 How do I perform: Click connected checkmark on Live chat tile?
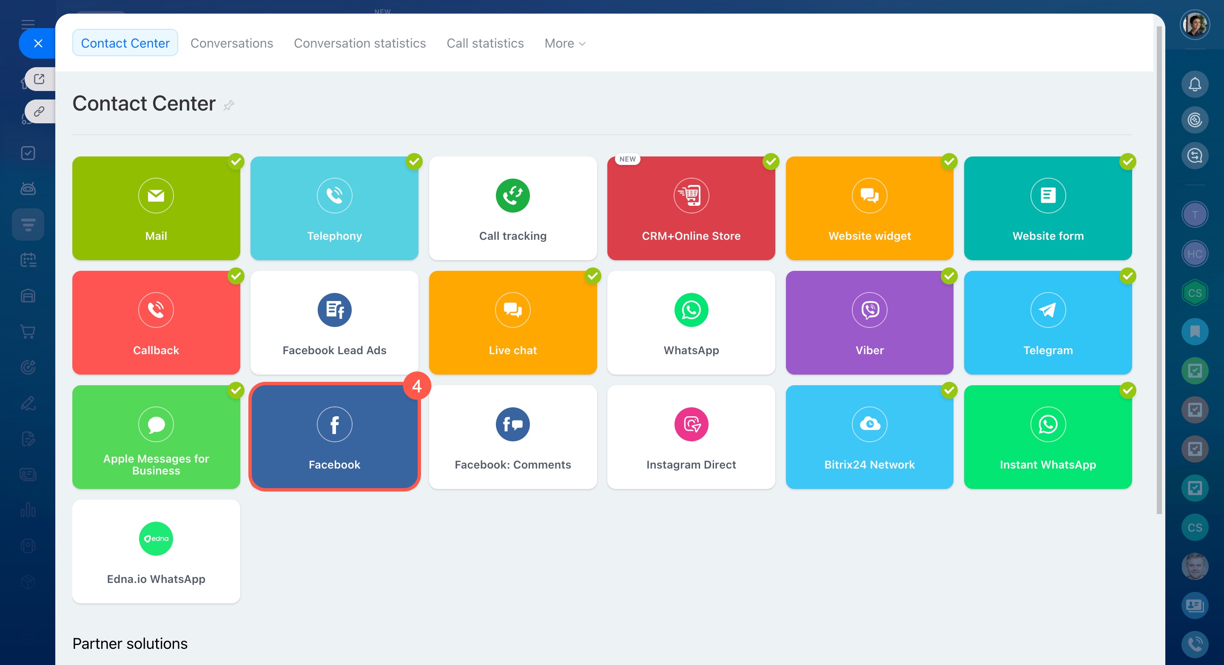pyautogui.click(x=592, y=276)
